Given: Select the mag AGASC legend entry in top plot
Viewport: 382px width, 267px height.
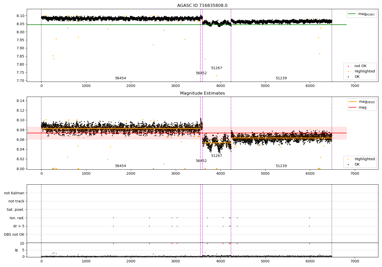Looking at the screenshot, I should [361, 14].
